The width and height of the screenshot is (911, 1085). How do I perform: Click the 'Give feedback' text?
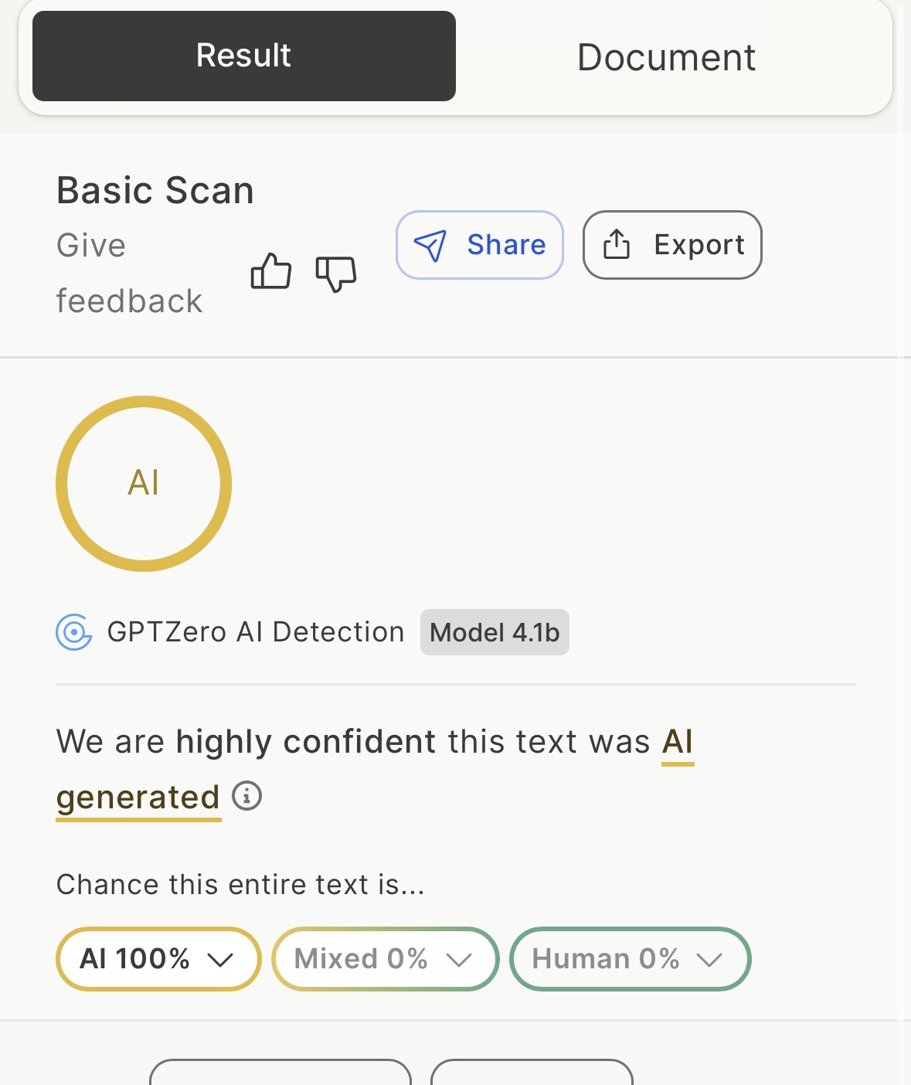(x=128, y=273)
